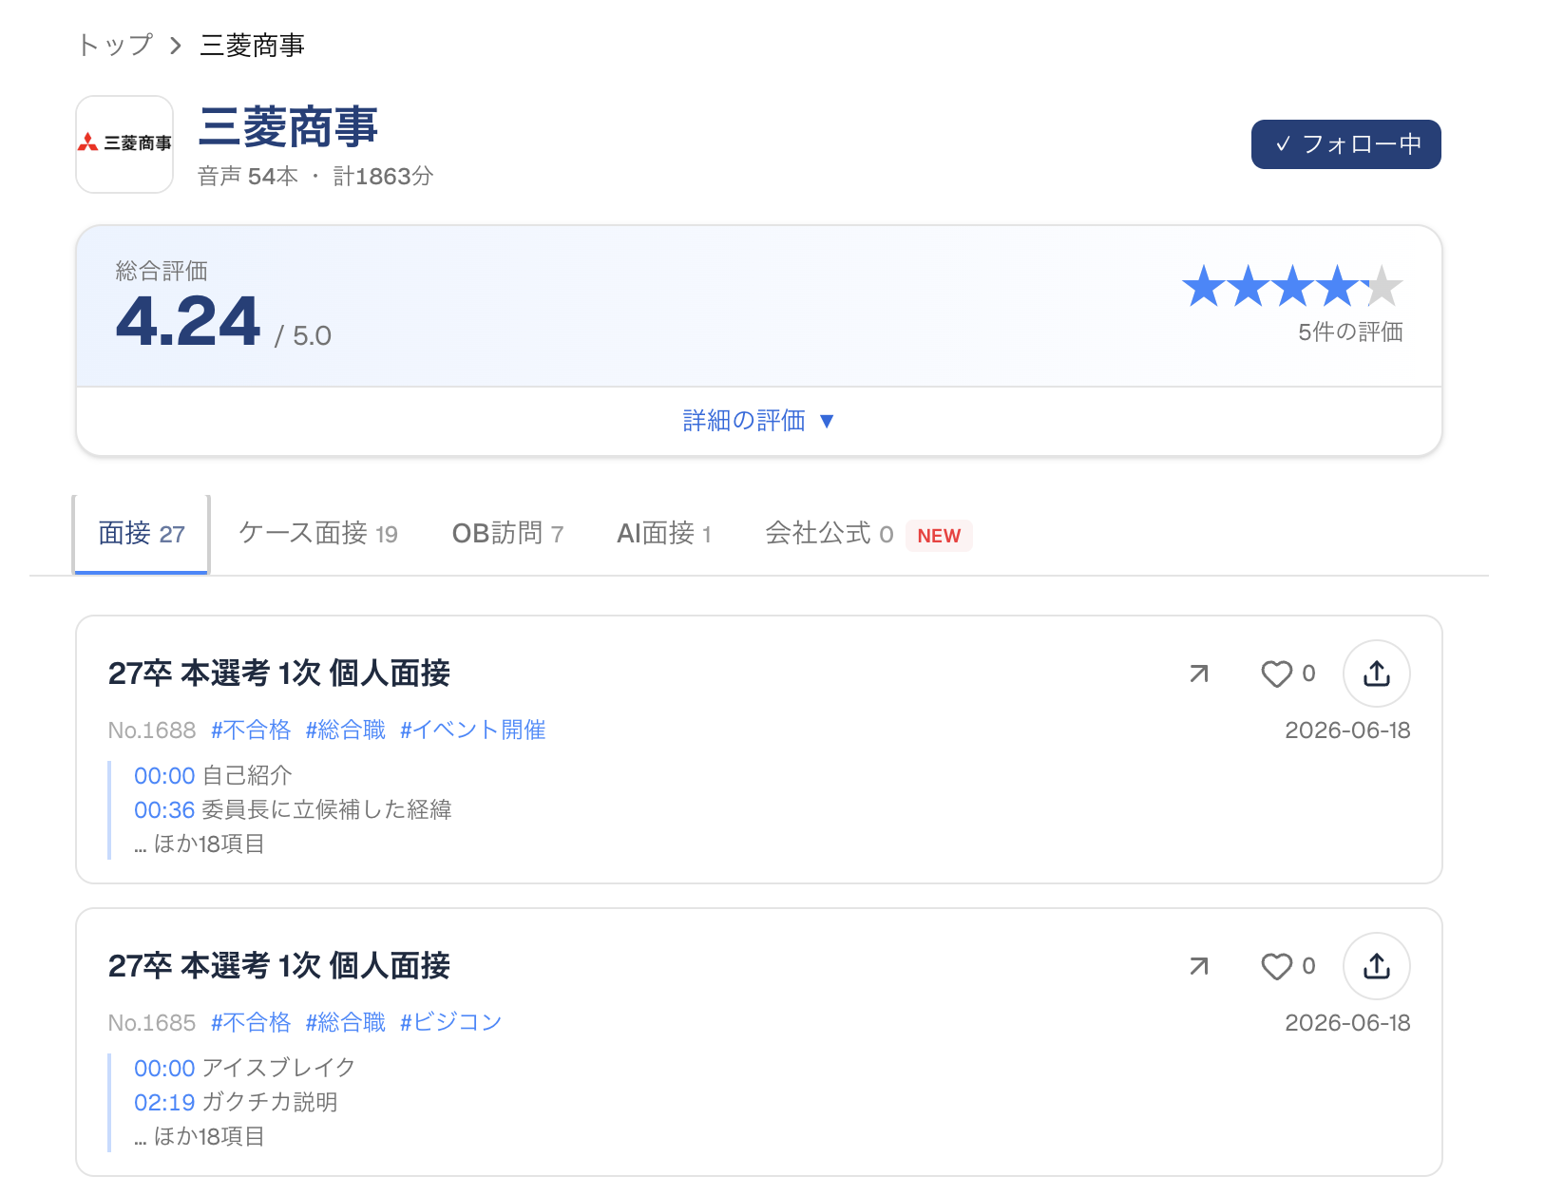Click the 2026-06-18 date on interview No.1688
This screenshot has width=1545, height=1195.
pyautogui.click(x=1347, y=730)
